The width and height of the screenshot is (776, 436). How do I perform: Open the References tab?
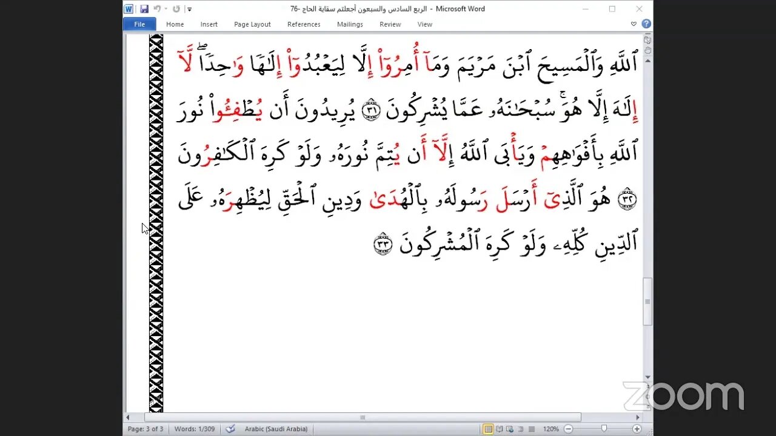304,24
